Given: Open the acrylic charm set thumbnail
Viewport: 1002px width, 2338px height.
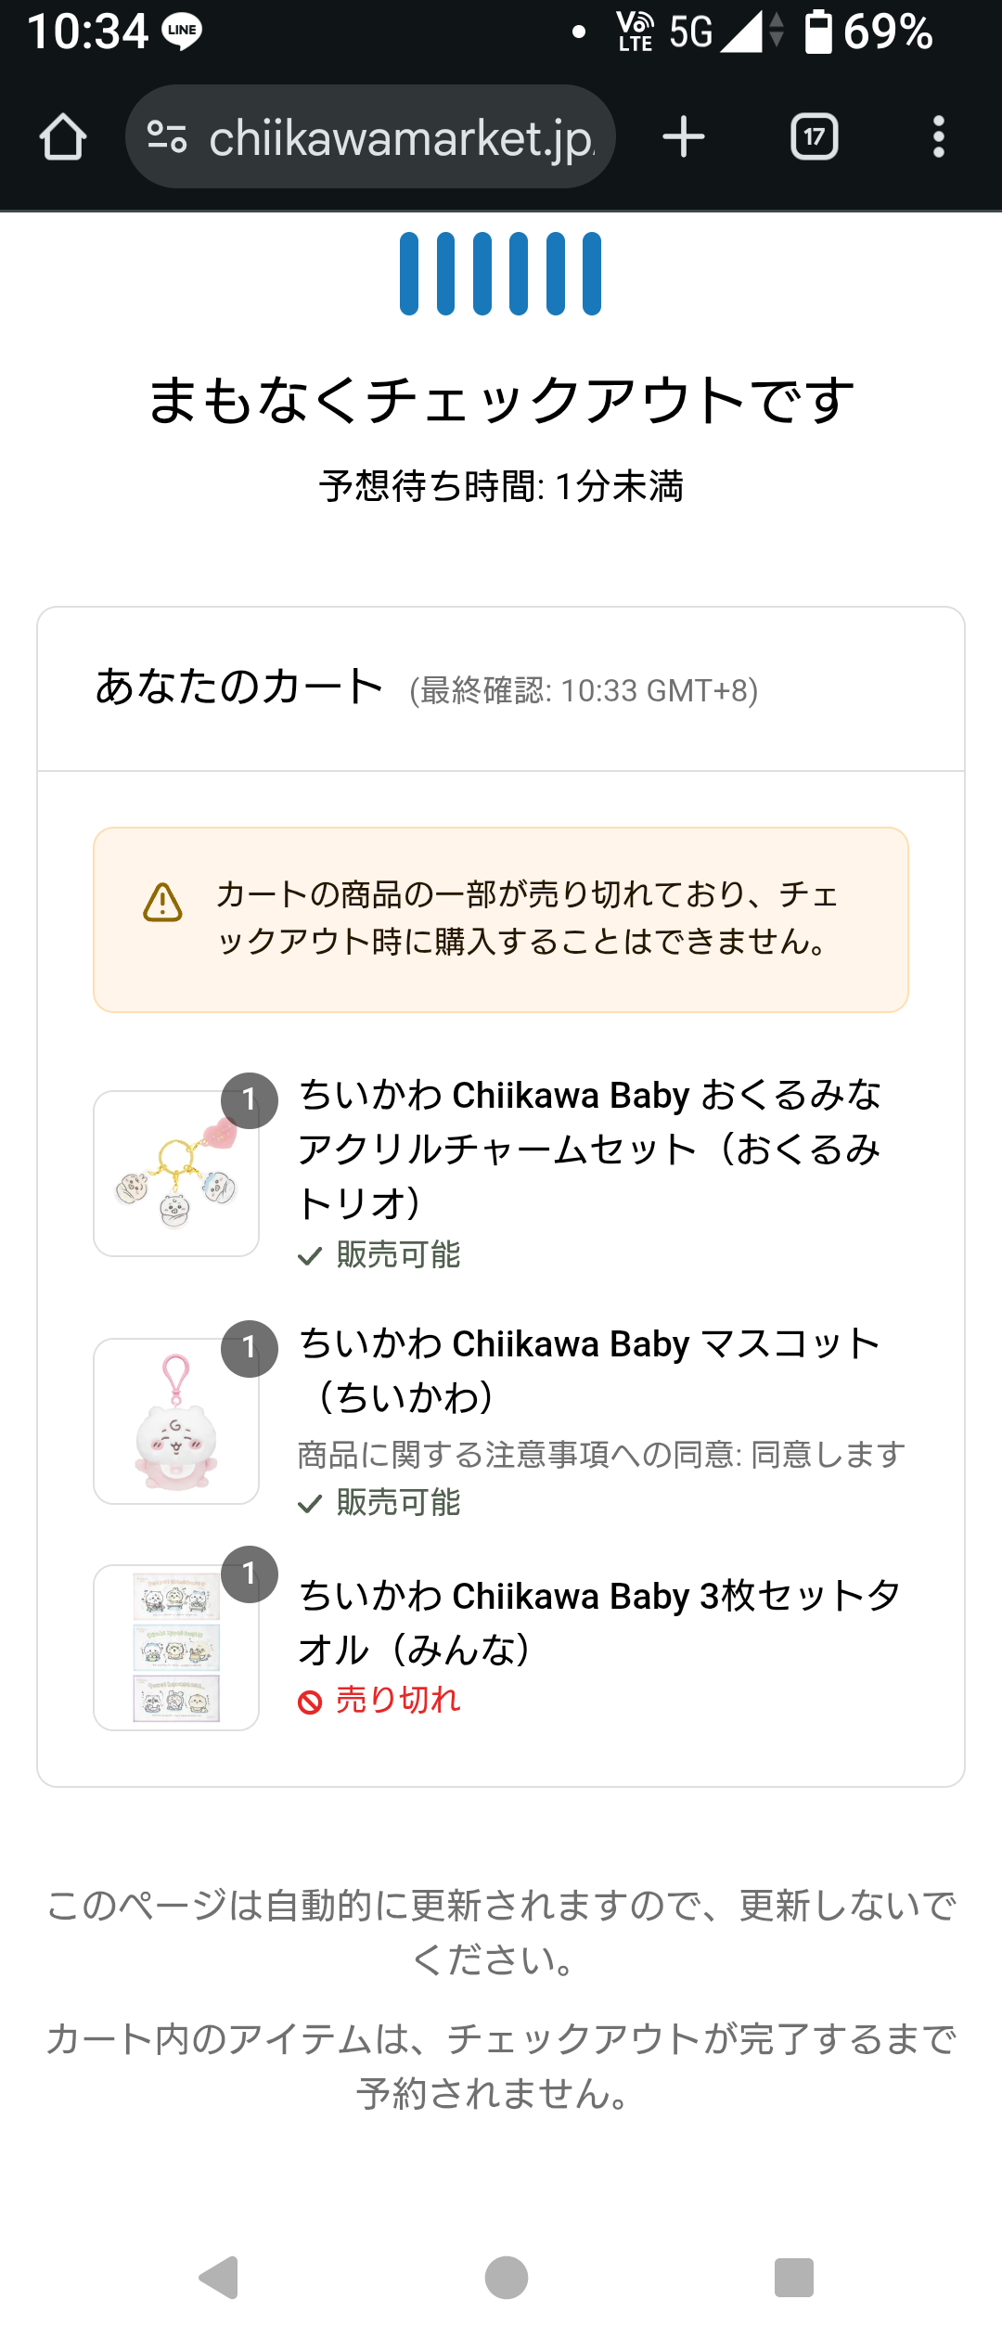Looking at the screenshot, I should (x=176, y=1174).
